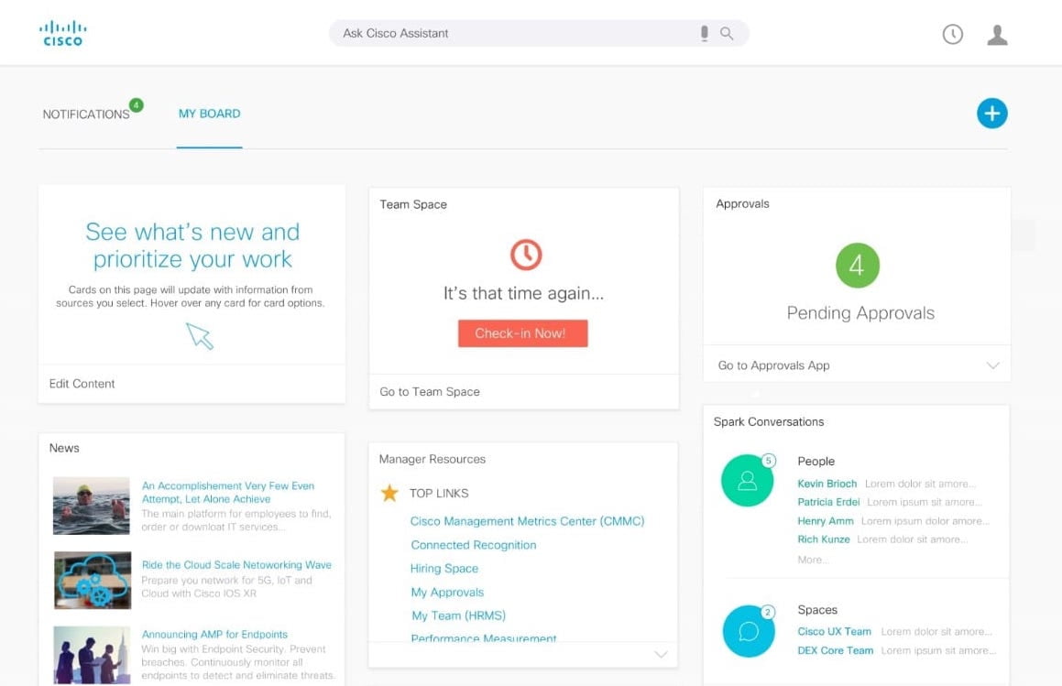Click the Spaces chat bubble circle icon
The height and width of the screenshot is (686, 1062).
749,631
